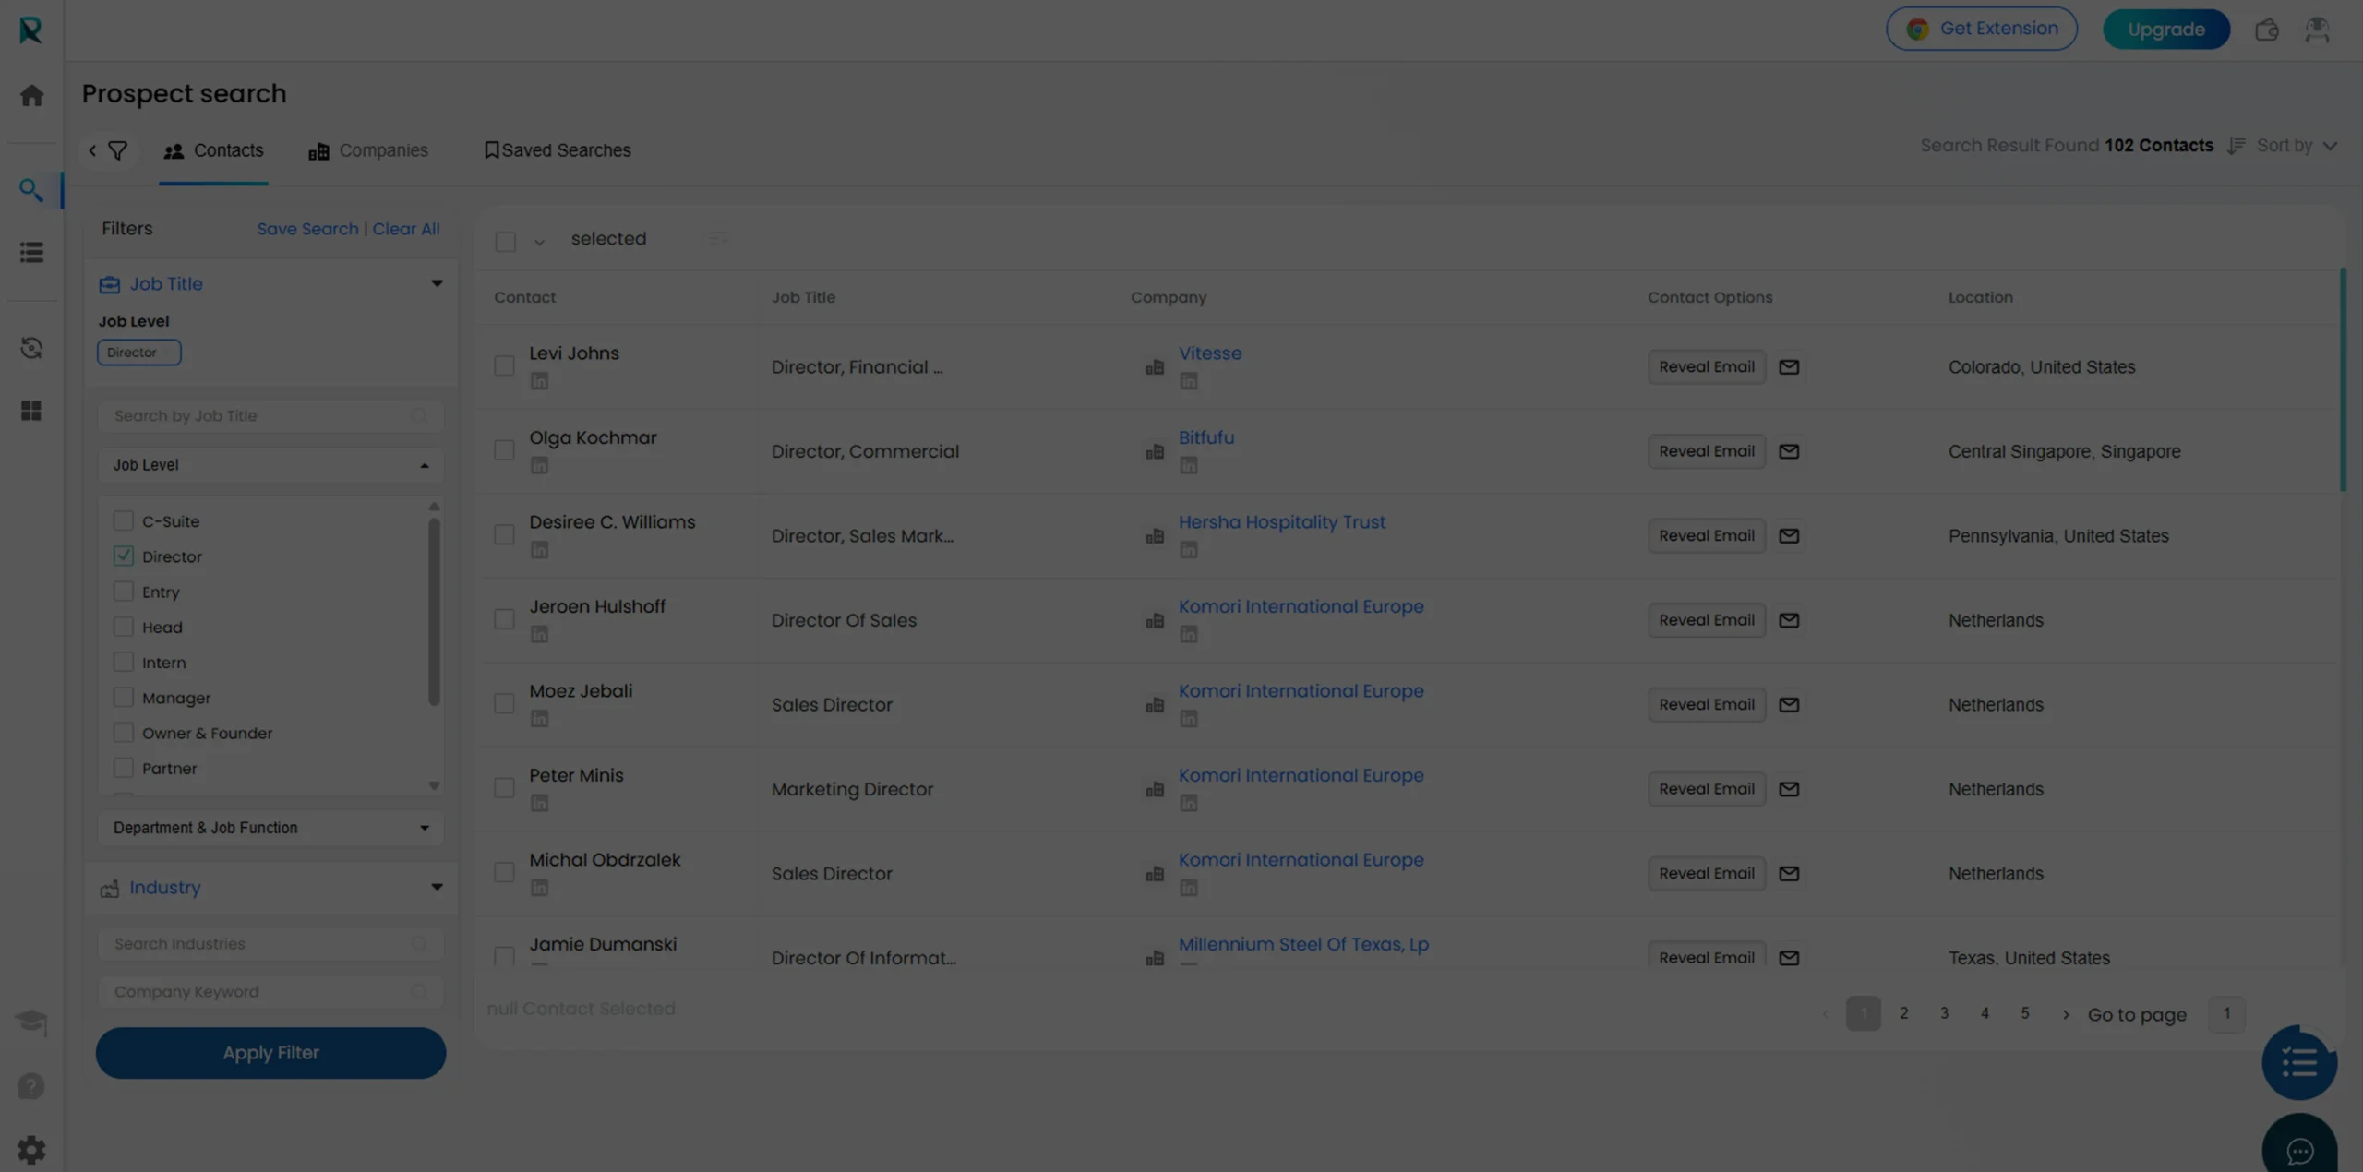2363x1172 pixels.
Task: Click the Save Search link
Action: click(x=307, y=229)
